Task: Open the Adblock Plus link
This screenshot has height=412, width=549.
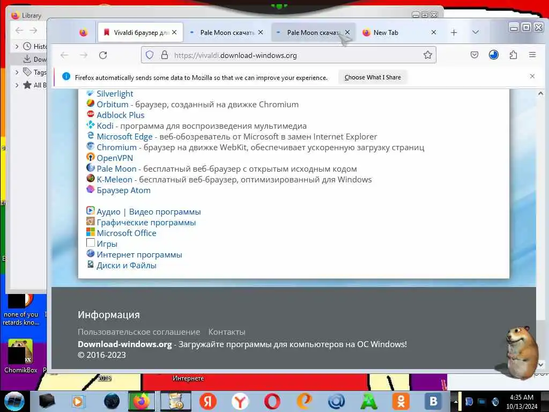Action: click(121, 115)
